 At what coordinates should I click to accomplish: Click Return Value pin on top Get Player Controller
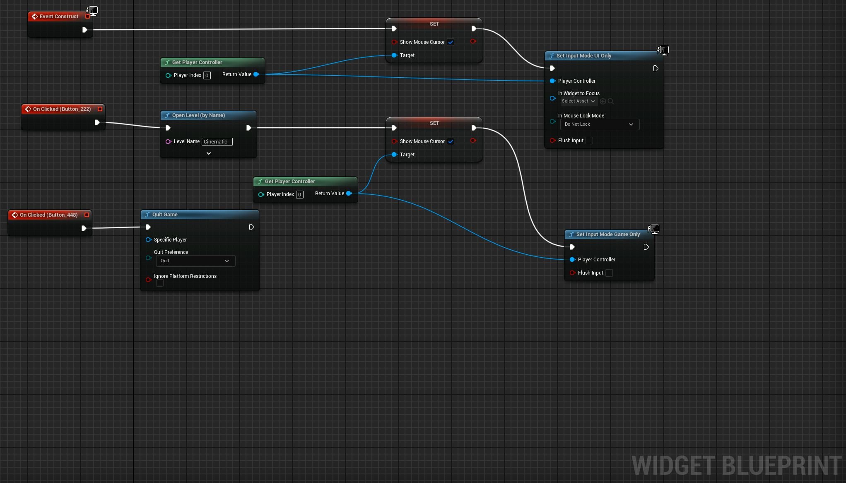(x=256, y=74)
